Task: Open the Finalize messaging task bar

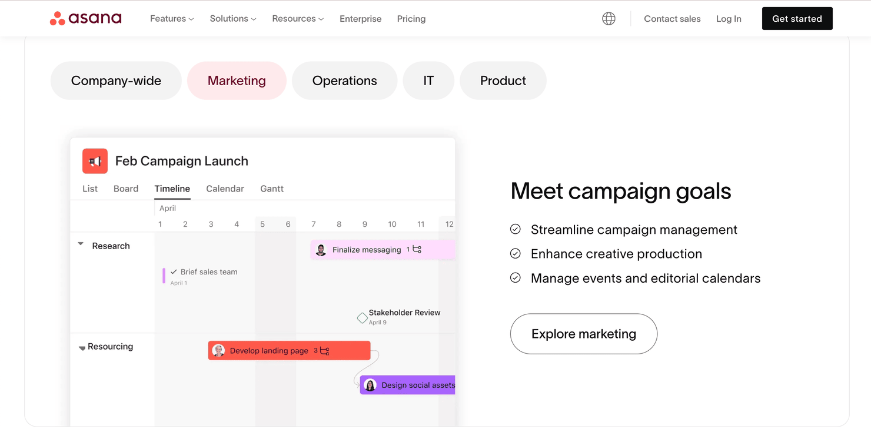Action: click(x=383, y=250)
